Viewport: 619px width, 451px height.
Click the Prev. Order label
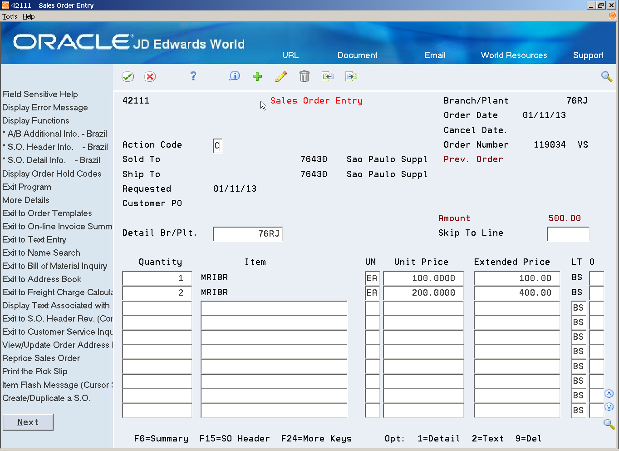[473, 159]
